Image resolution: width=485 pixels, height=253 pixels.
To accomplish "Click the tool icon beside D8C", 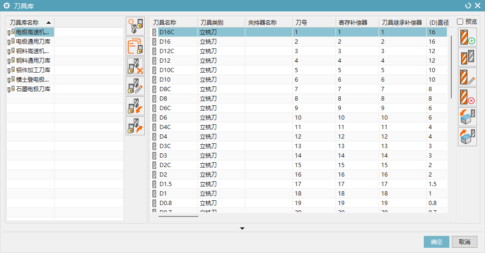I will point(154,89).
